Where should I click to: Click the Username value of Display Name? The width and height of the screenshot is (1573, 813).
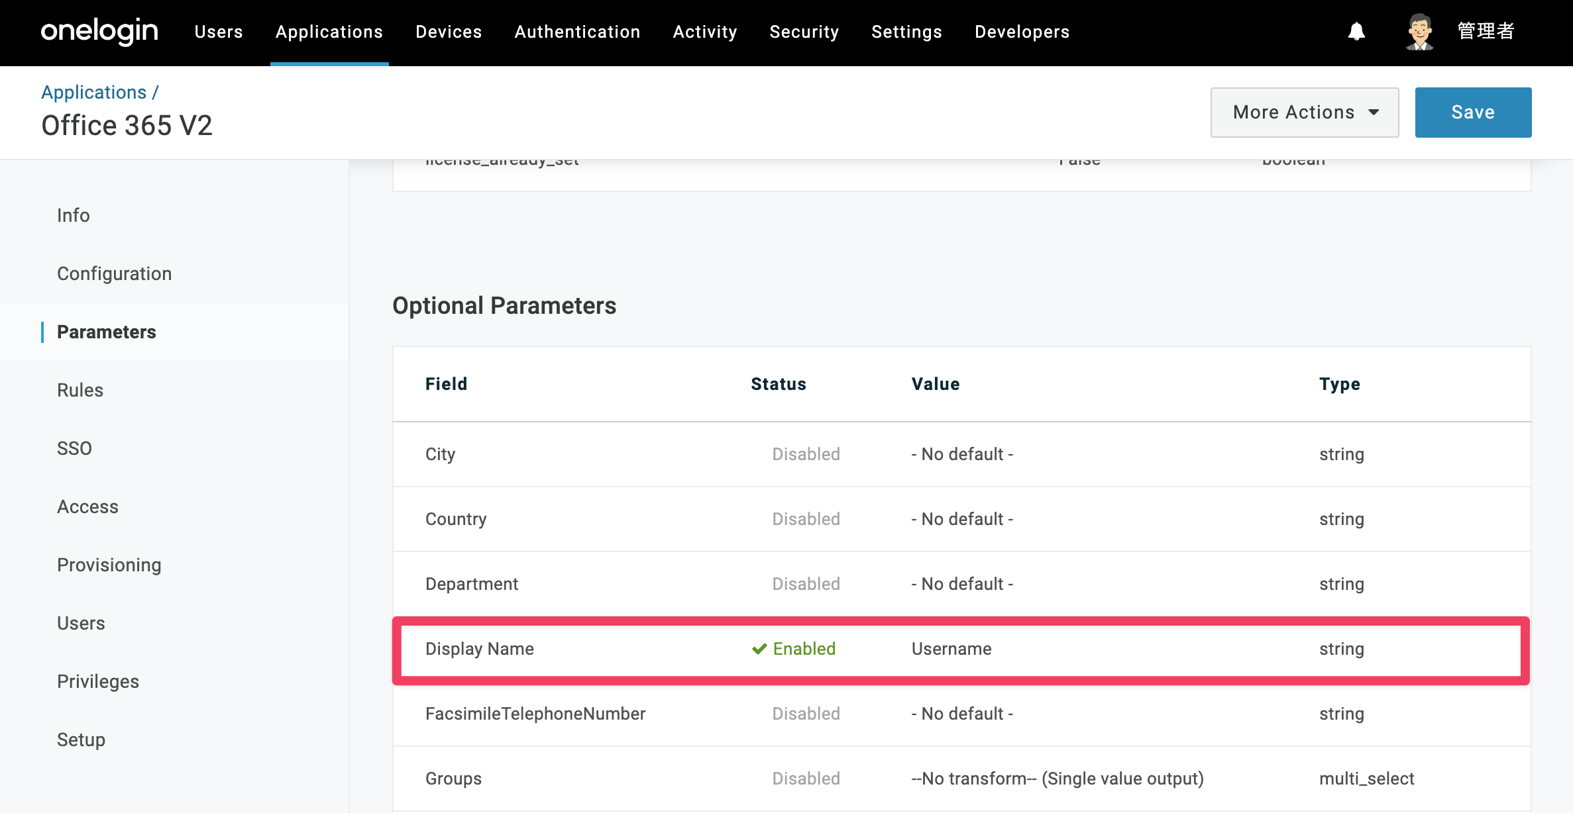pos(951,649)
